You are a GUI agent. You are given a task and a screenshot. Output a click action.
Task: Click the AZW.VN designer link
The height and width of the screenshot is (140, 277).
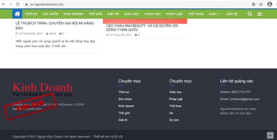click(117, 137)
